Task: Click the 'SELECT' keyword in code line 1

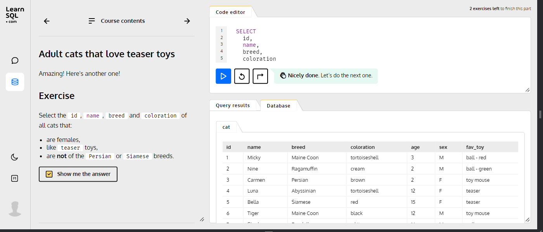Action: tap(246, 31)
